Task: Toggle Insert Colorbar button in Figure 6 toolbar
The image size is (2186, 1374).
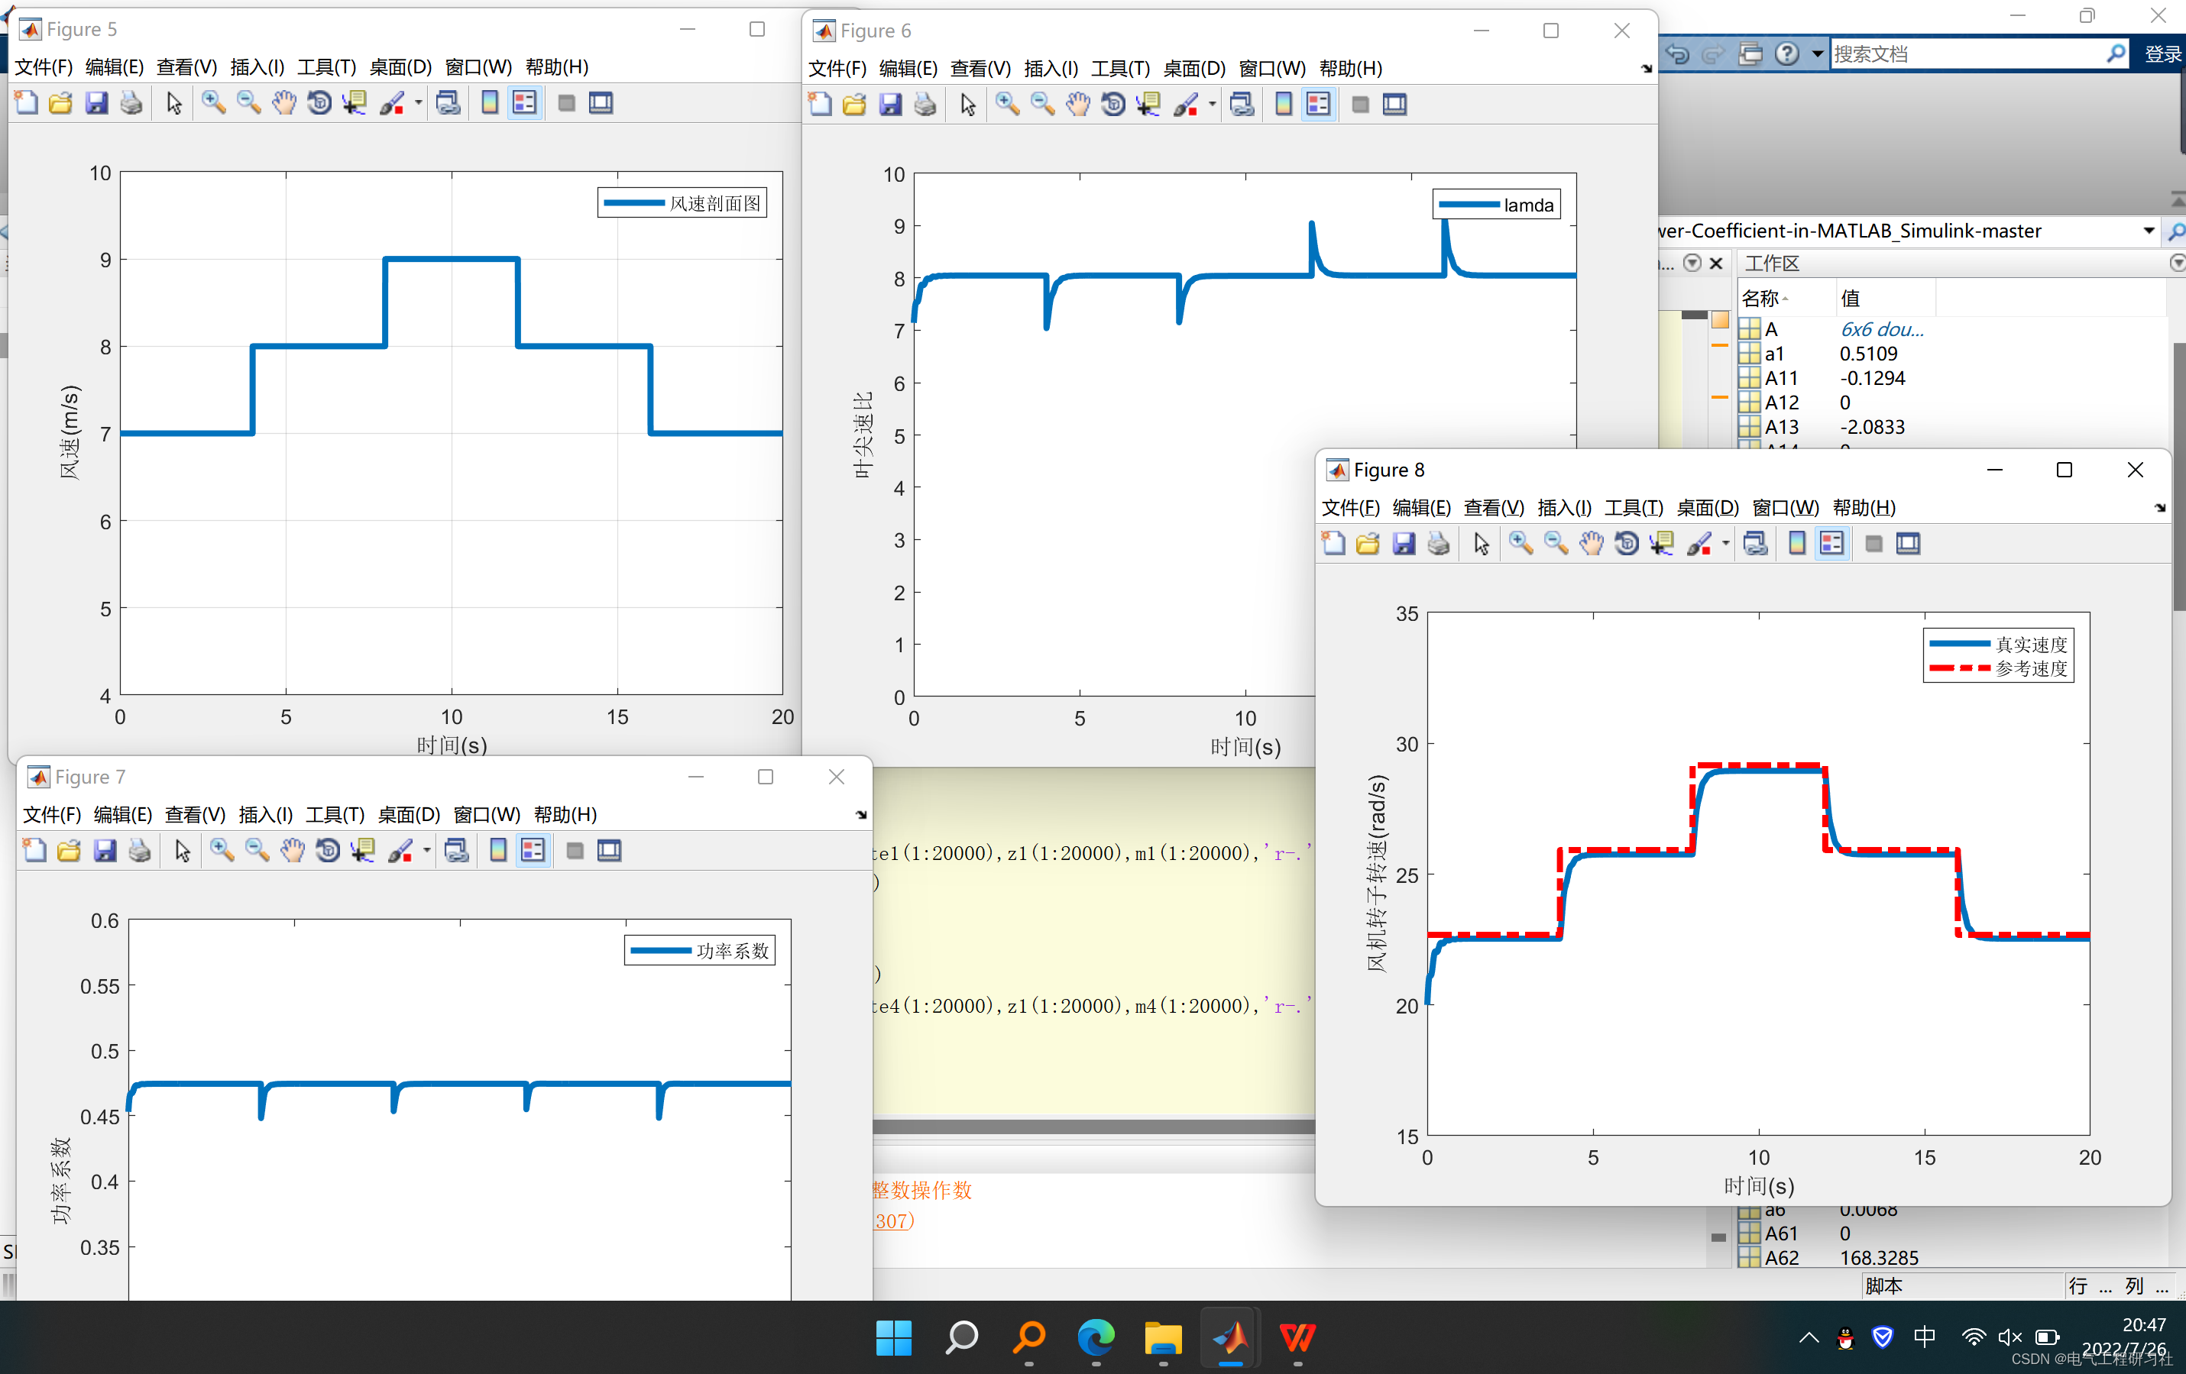Action: 1284,105
